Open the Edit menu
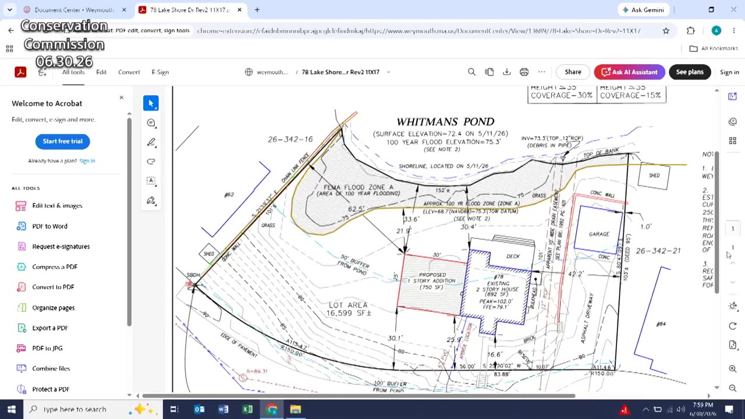This screenshot has height=419, width=745. click(101, 72)
